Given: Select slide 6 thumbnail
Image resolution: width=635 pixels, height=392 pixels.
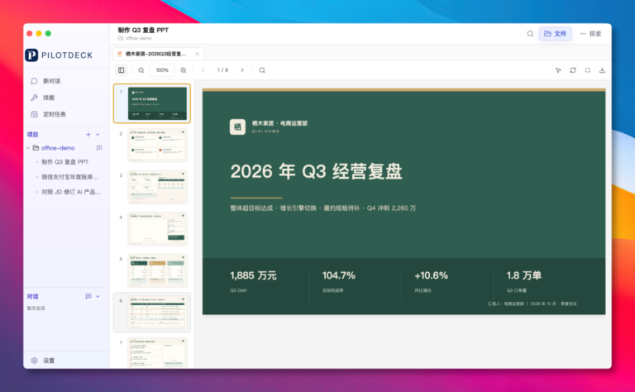Looking at the screenshot, I should (158, 313).
